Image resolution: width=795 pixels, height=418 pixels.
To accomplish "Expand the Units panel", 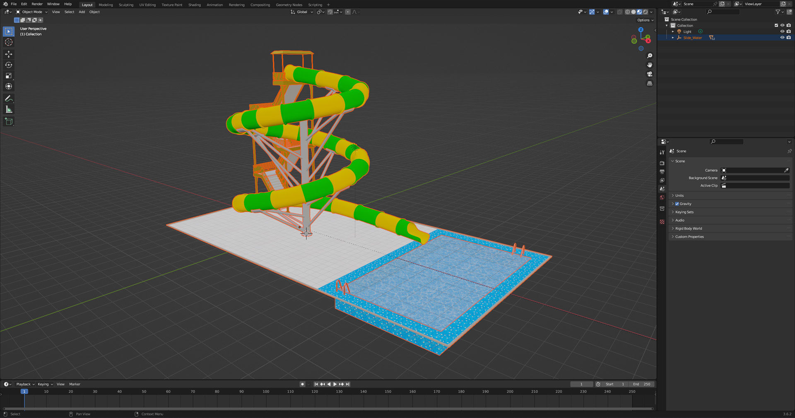I will pos(679,195).
